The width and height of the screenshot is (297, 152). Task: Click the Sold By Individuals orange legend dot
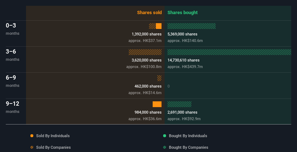pos(32,136)
